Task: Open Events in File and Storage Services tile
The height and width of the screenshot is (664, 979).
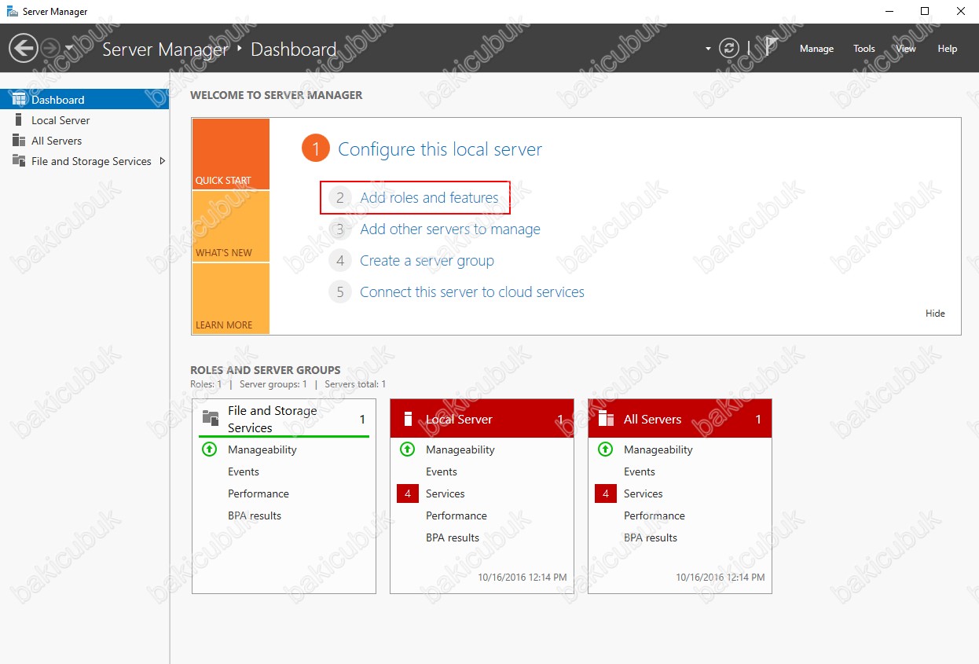Action: pos(244,471)
